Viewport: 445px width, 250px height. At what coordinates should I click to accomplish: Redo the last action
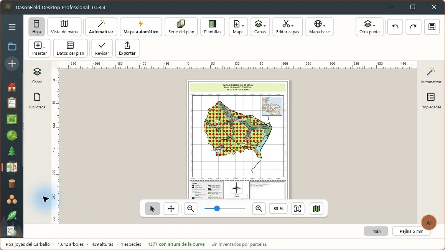(x=414, y=27)
